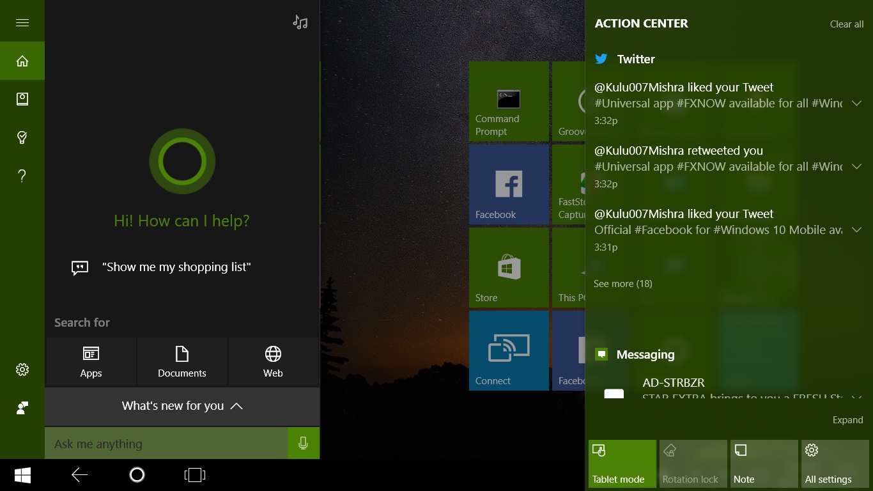Open the Command Prompt tile
Viewport: 873px width, 491px height.
[509, 101]
